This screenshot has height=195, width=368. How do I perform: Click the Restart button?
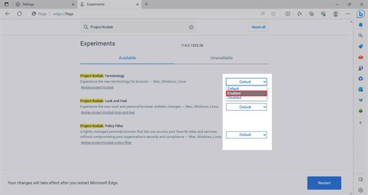(324, 183)
